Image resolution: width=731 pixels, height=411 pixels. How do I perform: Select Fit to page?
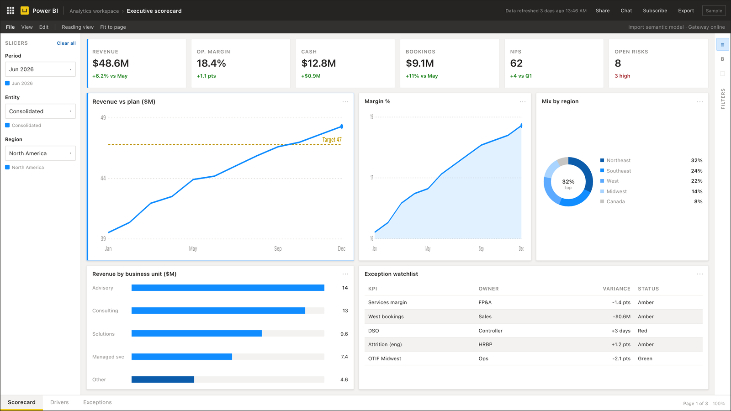pos(113,27)
